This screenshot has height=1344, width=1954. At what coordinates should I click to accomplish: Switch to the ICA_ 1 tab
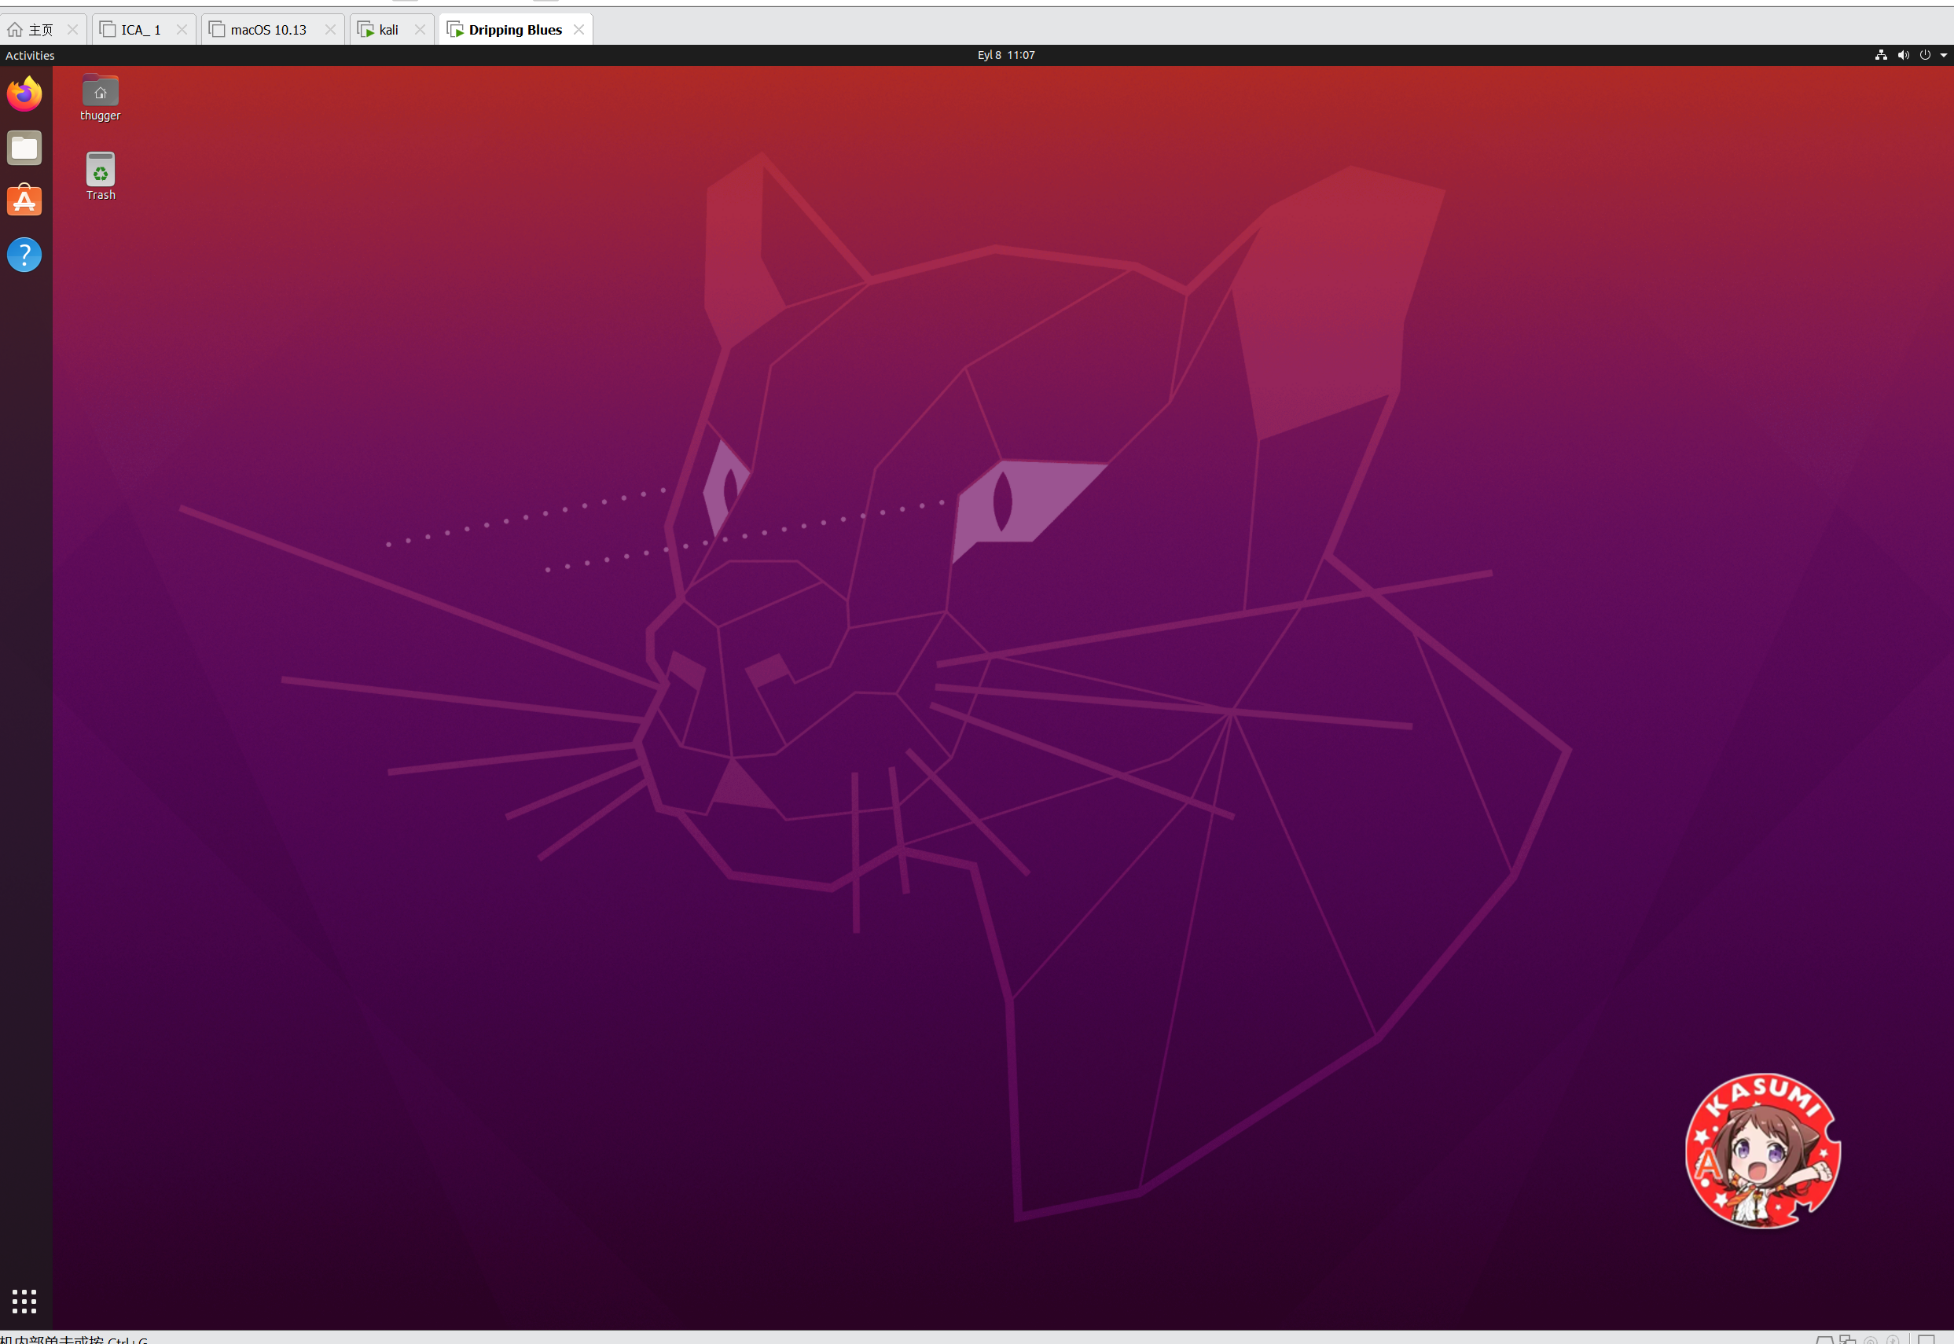pos(141,30)
